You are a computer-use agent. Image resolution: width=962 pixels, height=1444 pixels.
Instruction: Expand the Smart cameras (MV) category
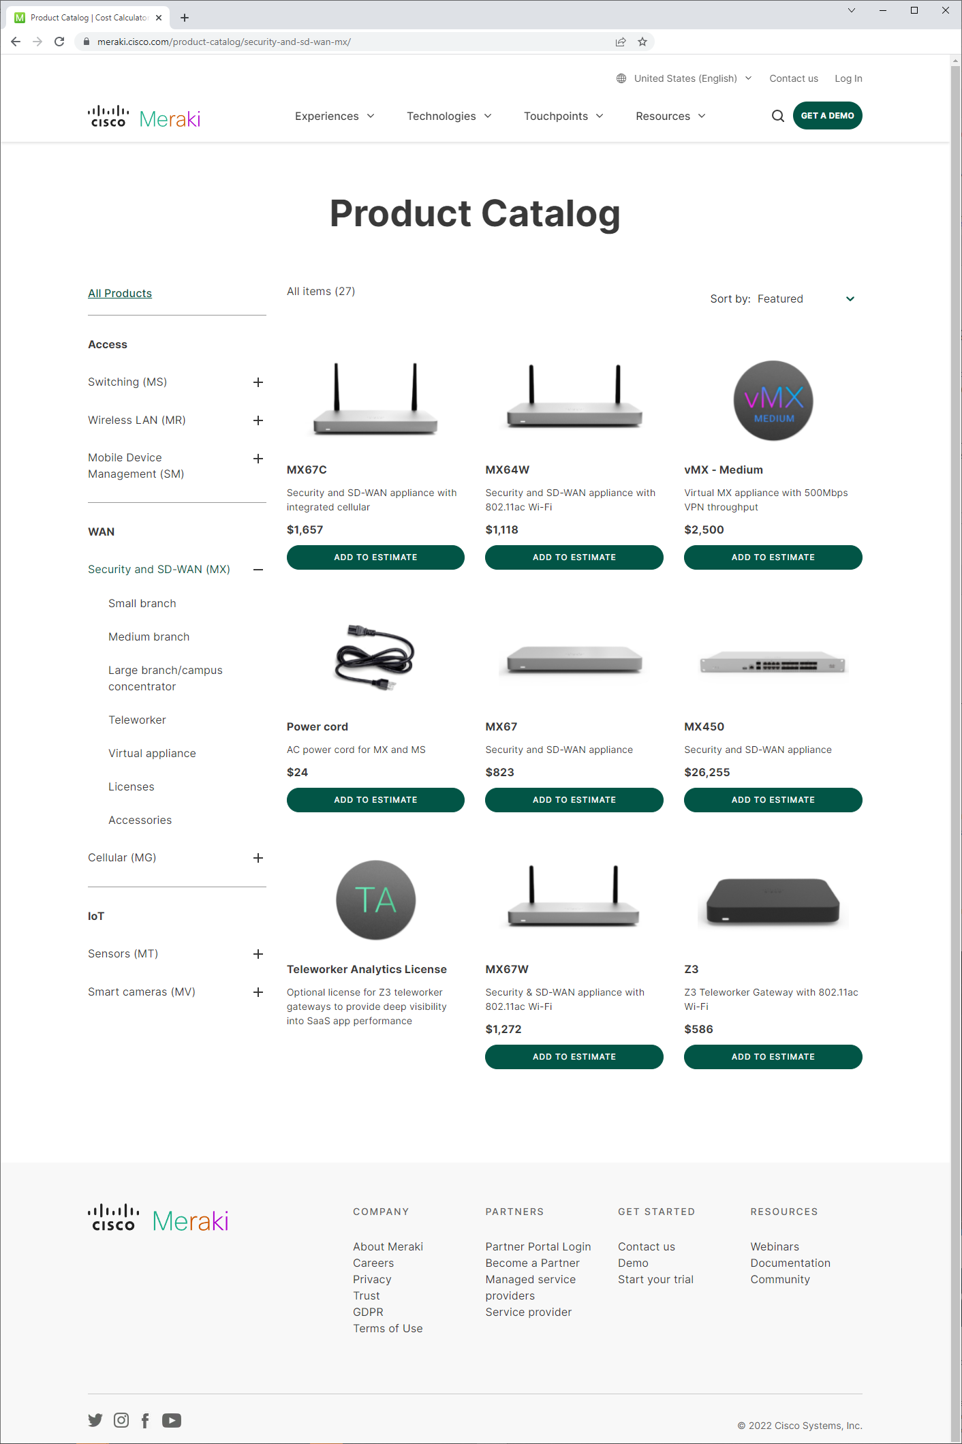[x=258, y=992]
